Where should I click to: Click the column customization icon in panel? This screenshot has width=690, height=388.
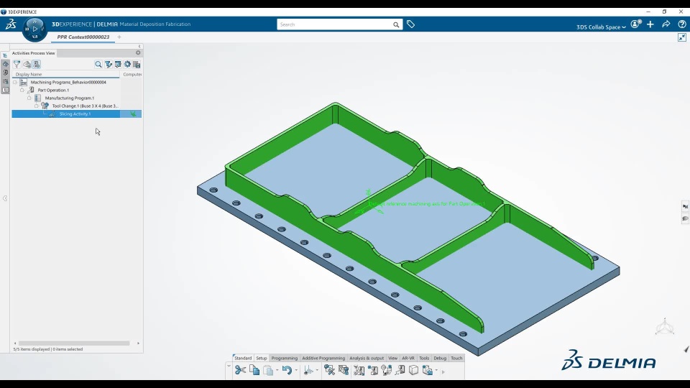tap(118, 64)
